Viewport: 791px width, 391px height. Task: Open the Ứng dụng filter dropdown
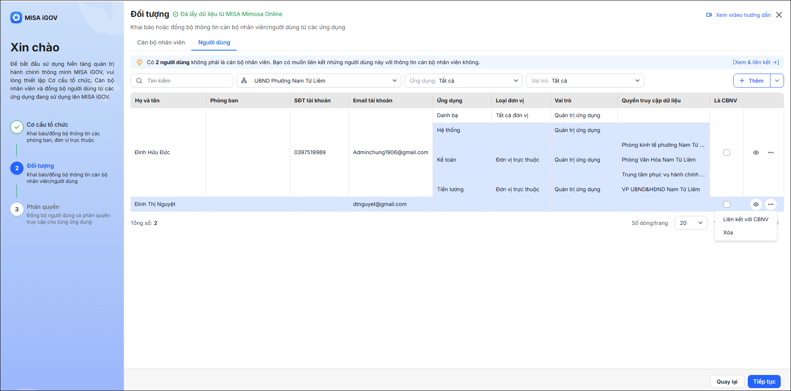pyautogui.click(x=463, y=81)
